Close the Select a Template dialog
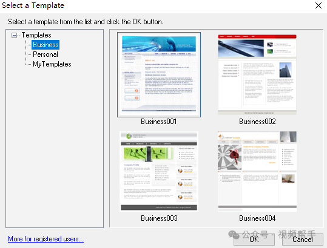The image size is (327, 248). [x=319, y=5]
